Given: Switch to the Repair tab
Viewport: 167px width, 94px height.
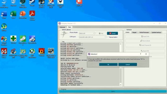Looking at the screenshot, I should click(134, 32).
